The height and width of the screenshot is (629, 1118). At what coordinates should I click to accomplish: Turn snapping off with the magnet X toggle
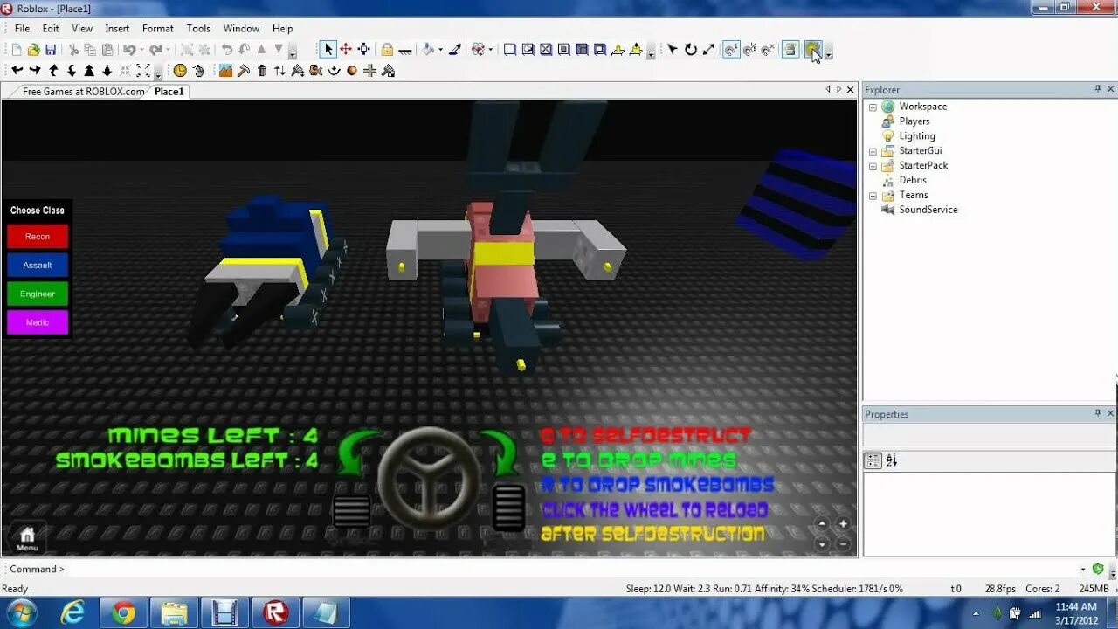[x=768, y=50]
